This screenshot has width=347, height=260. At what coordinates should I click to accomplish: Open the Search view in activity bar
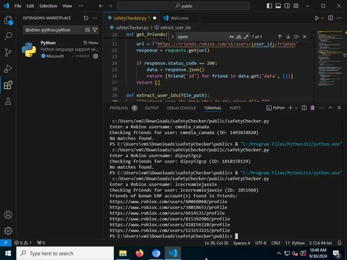(8, 36)
